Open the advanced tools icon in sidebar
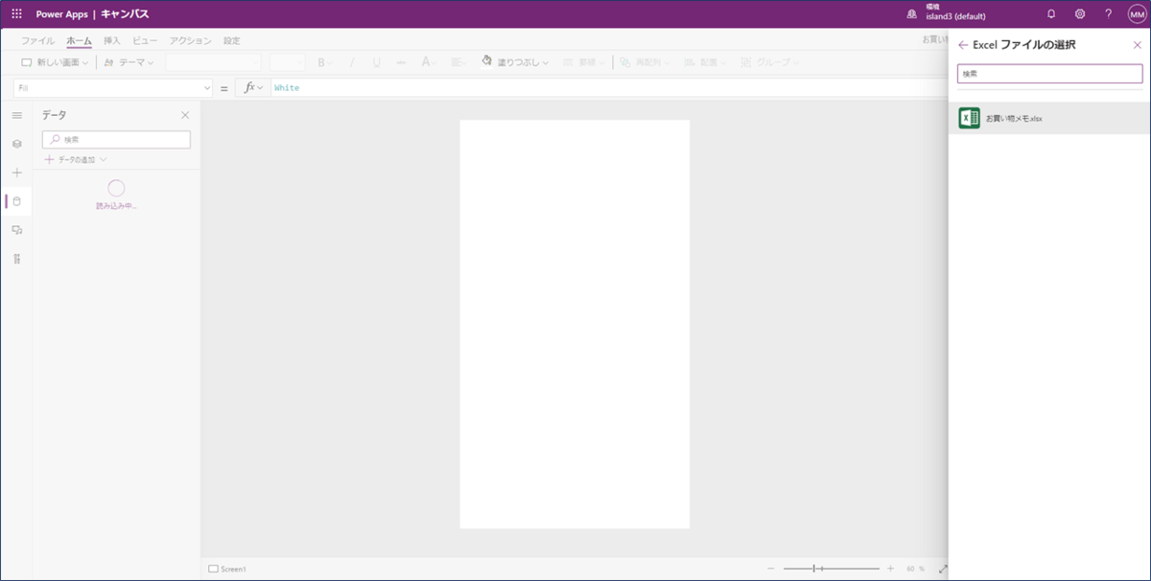Image resolution: width=1151 pixels, height=581 pixels. click(16, 259)
